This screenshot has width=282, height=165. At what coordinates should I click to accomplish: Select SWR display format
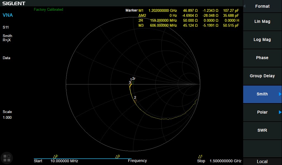coord(262,130)
